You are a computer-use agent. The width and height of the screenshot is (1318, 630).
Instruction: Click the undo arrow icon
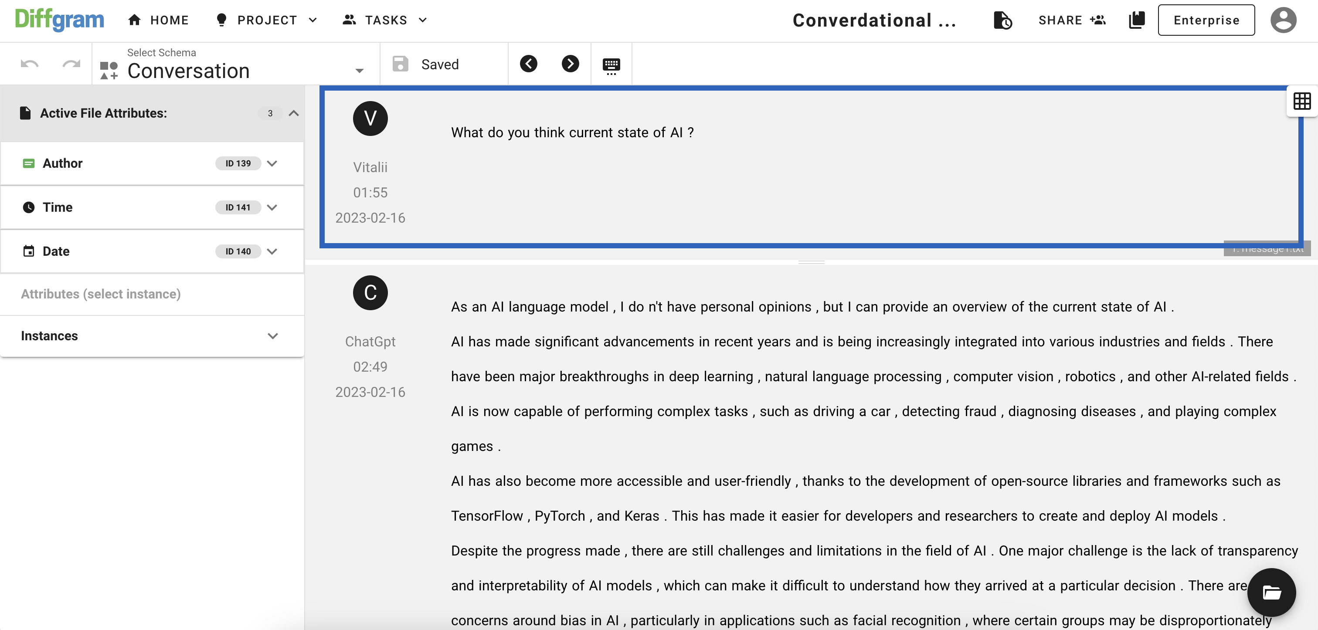coord(29,64)
